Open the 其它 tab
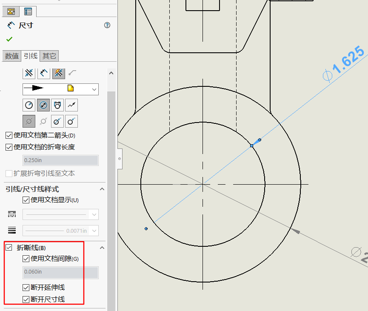Image resolution: width=368 pixels, height=311 pixels. coord(49,56)
